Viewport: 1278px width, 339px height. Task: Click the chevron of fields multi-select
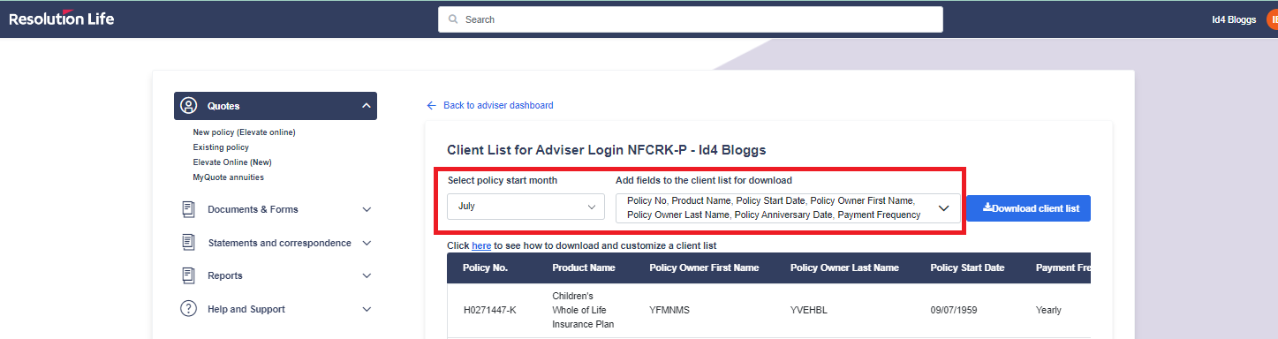point(943,208)
